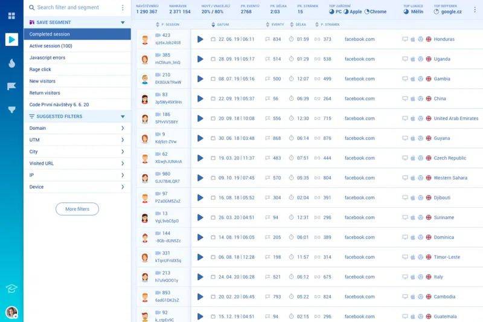483x322 pixels.
Task: Click the three-dot menu beside the search field
Action: [123, 8]
